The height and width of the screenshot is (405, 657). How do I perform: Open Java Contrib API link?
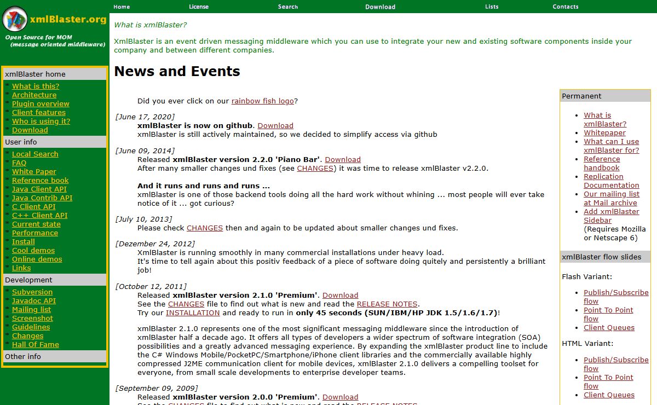42,198
